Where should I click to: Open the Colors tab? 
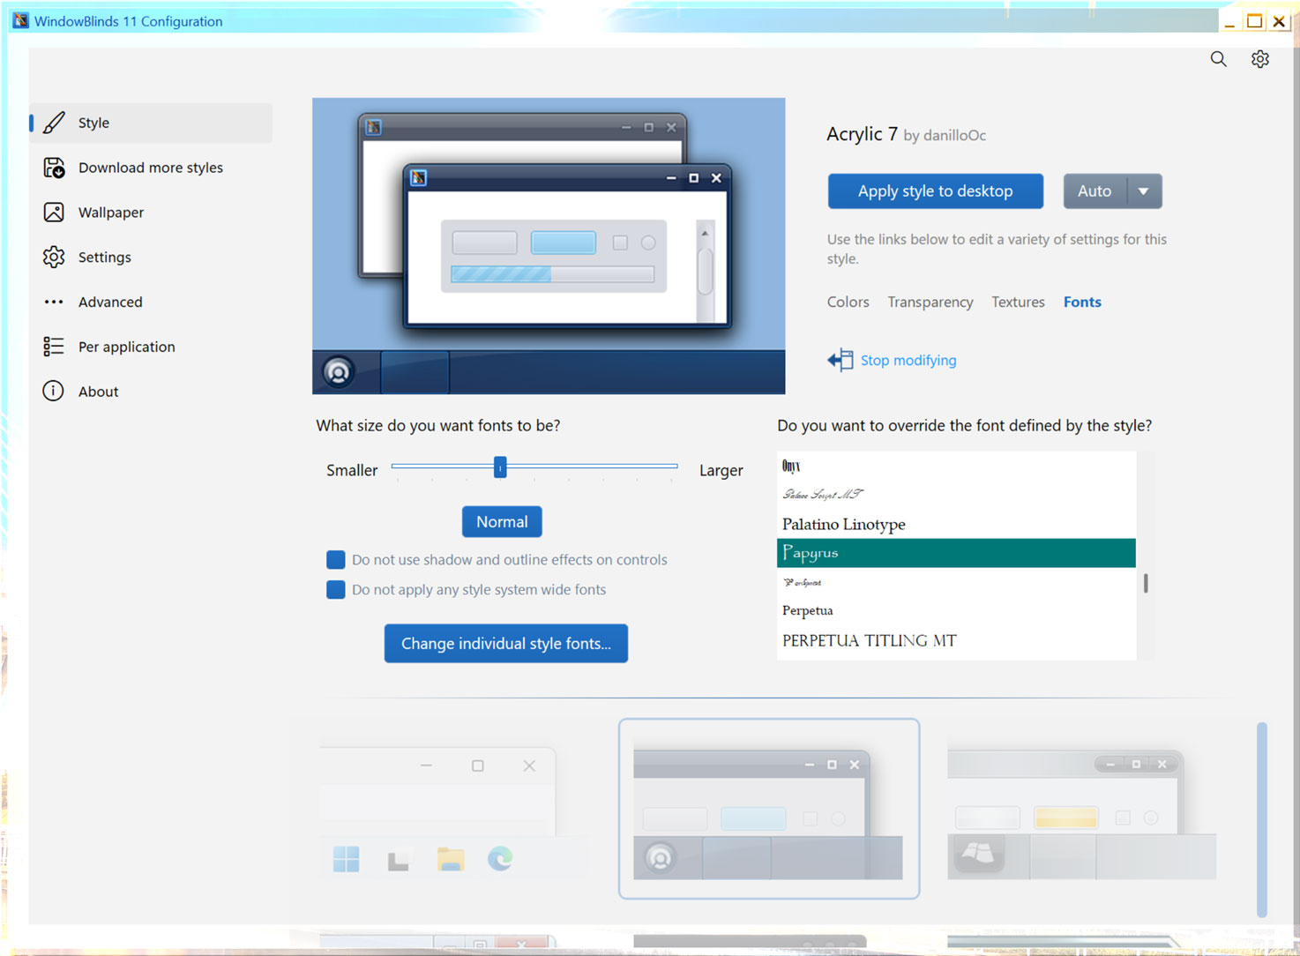(848, 302)
